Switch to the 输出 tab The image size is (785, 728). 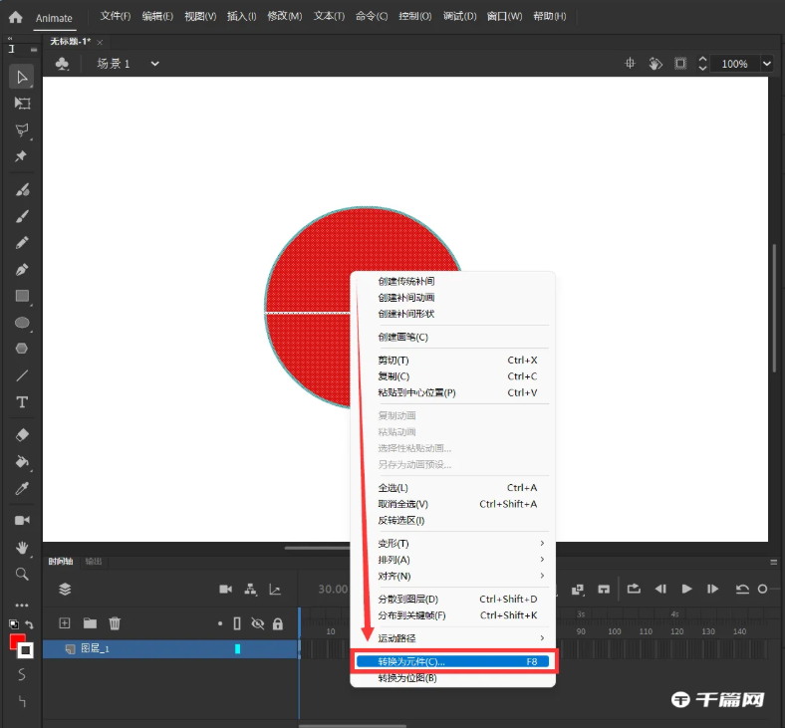click(94, 562)
